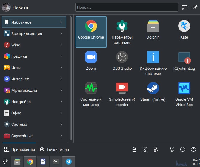Expand arrow next to Офис
The height and width of the screenshot is (167, 200).
[x=61, y=113]
